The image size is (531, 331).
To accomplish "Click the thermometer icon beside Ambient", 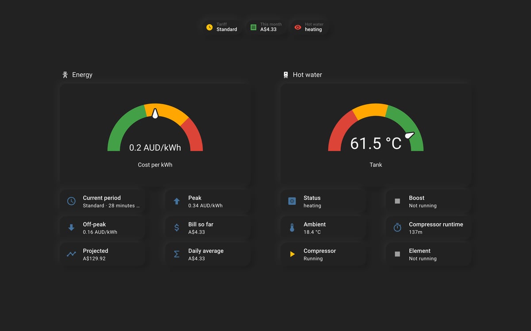I will [x=292, y=228].
